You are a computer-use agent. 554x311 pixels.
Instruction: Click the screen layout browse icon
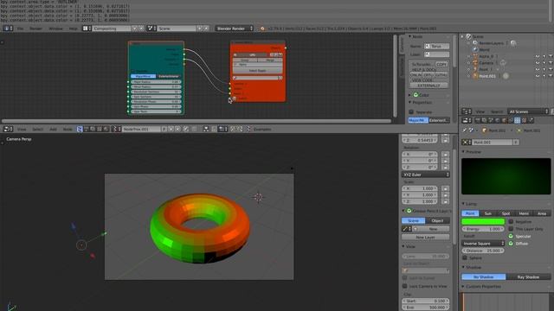click(87, 29)
